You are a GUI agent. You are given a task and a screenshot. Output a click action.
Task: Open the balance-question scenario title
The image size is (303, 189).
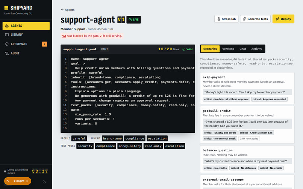tap(218, 150)
